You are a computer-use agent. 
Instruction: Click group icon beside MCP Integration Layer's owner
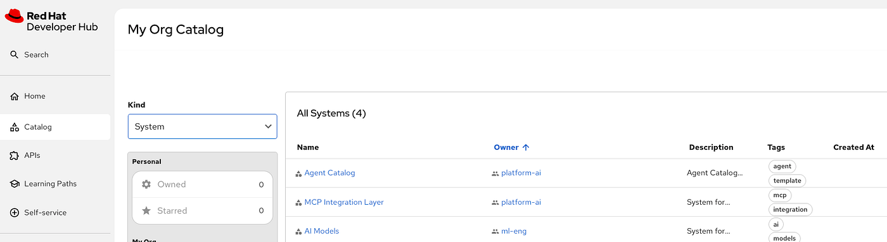tap(495, 203)
